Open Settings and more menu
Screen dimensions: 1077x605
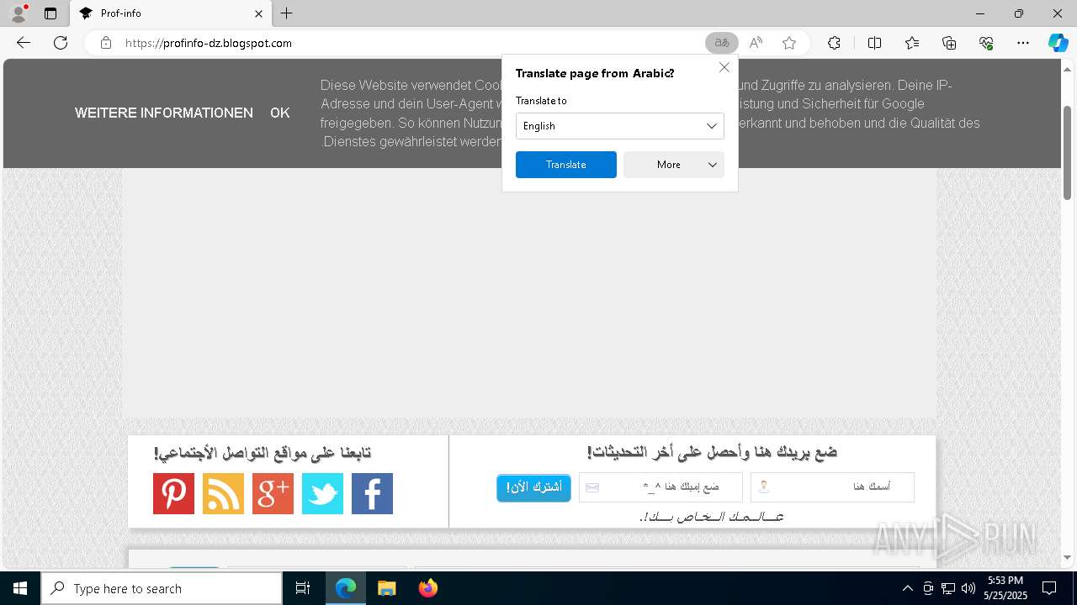[1023, 43]
